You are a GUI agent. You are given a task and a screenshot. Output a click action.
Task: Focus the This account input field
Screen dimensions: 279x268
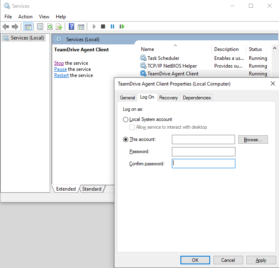point(203,140)
